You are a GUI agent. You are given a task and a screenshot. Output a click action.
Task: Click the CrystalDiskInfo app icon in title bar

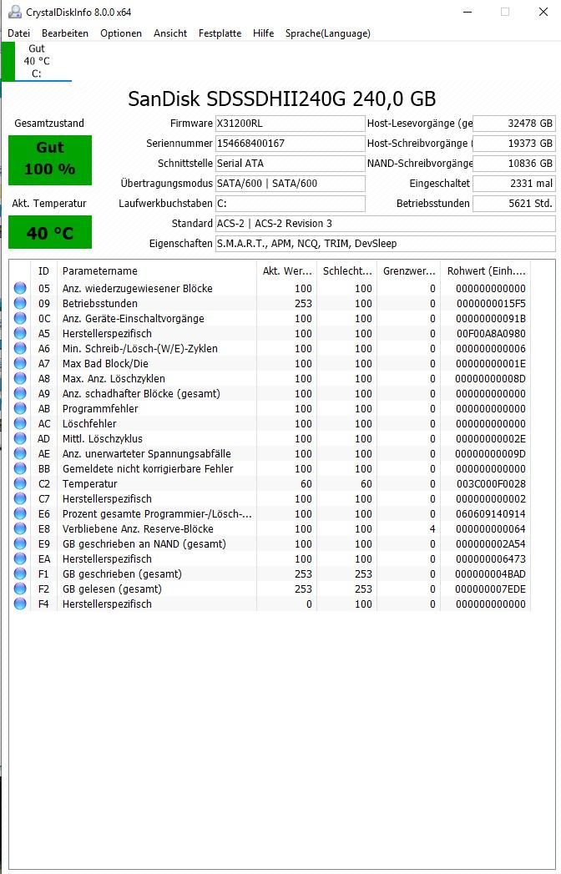(x=14, y=12)
